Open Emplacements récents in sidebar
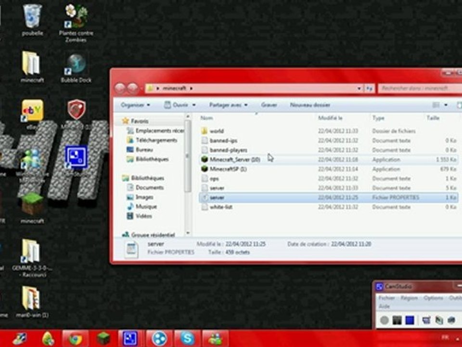Viewport: 462px width, 347px height. pyautogui.click(x=155, y=131)
